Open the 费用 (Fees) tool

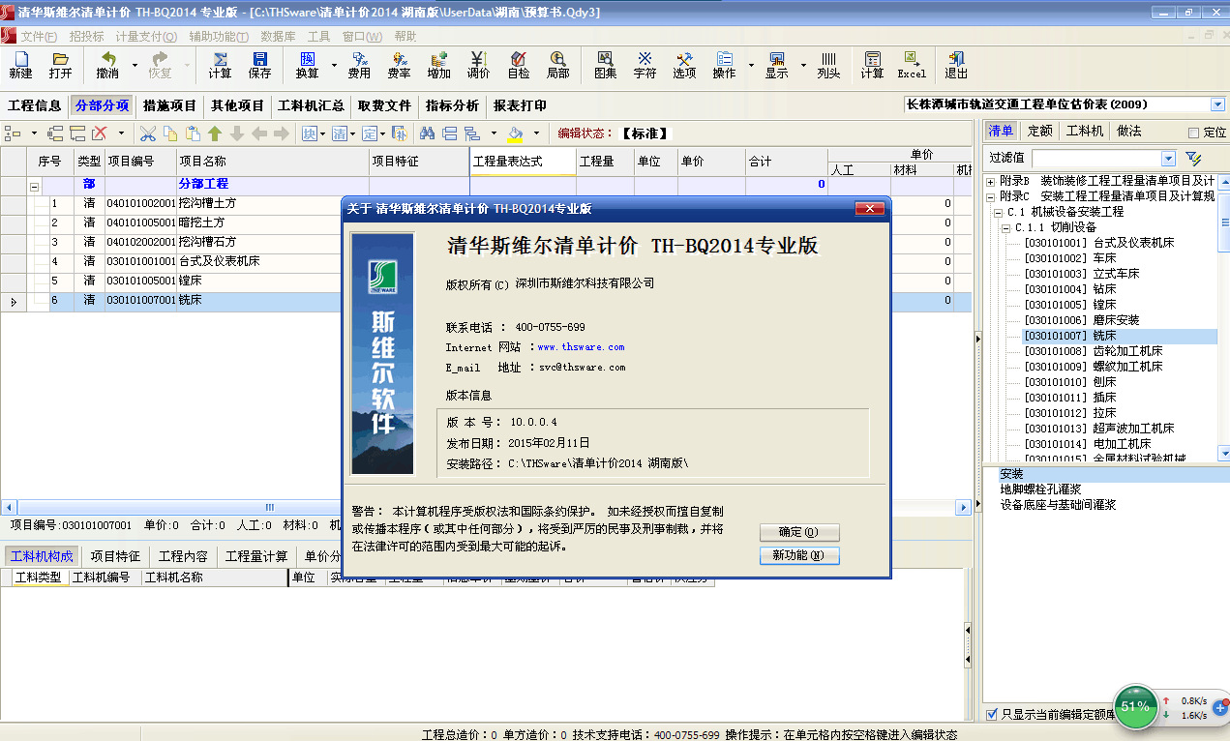[x=359, y=65]
